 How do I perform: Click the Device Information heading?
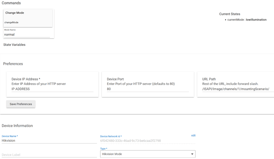(17, 126)
